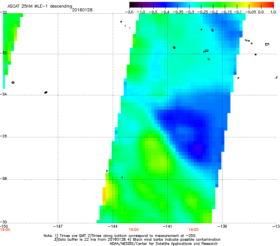Screen dimensions: 280x246
Task: Click the longitude label -147
Action: point(58,226)
